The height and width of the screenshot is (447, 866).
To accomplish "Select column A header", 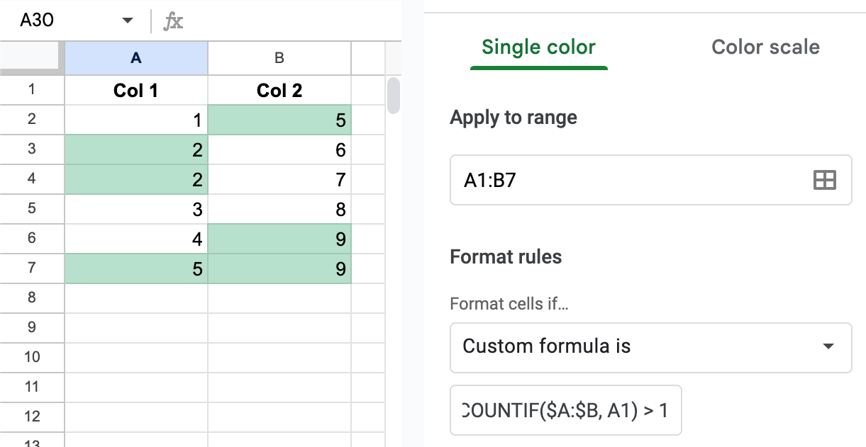I will click(135, 58).
